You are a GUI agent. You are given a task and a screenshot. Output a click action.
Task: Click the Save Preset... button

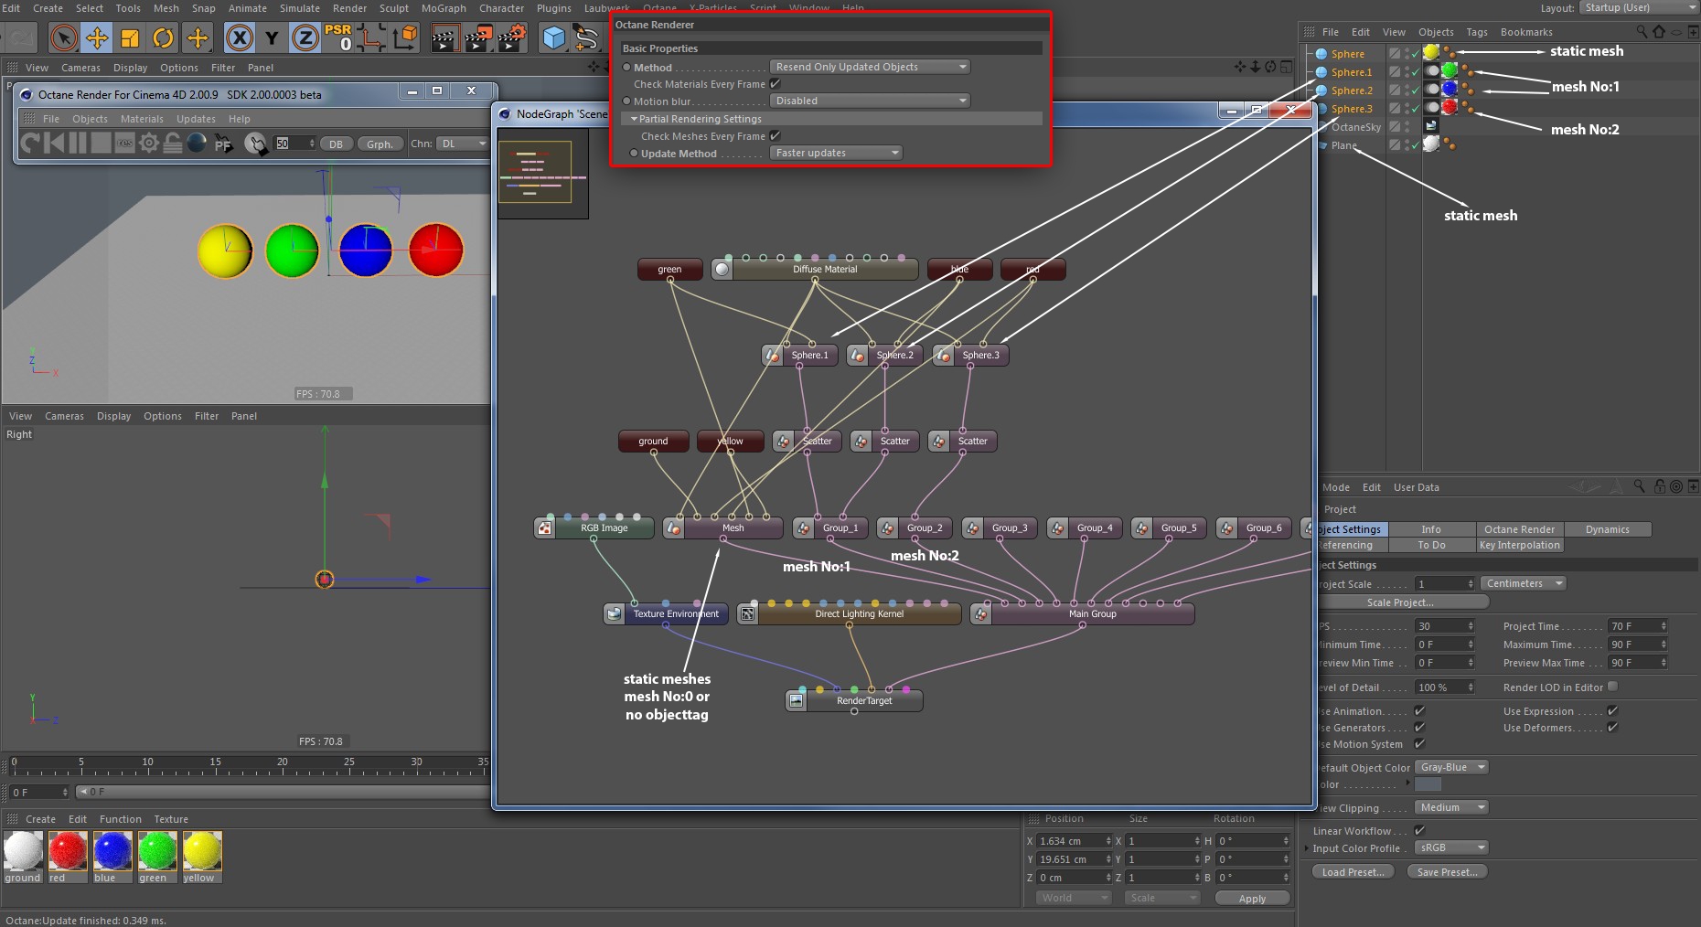(1447, 871)
